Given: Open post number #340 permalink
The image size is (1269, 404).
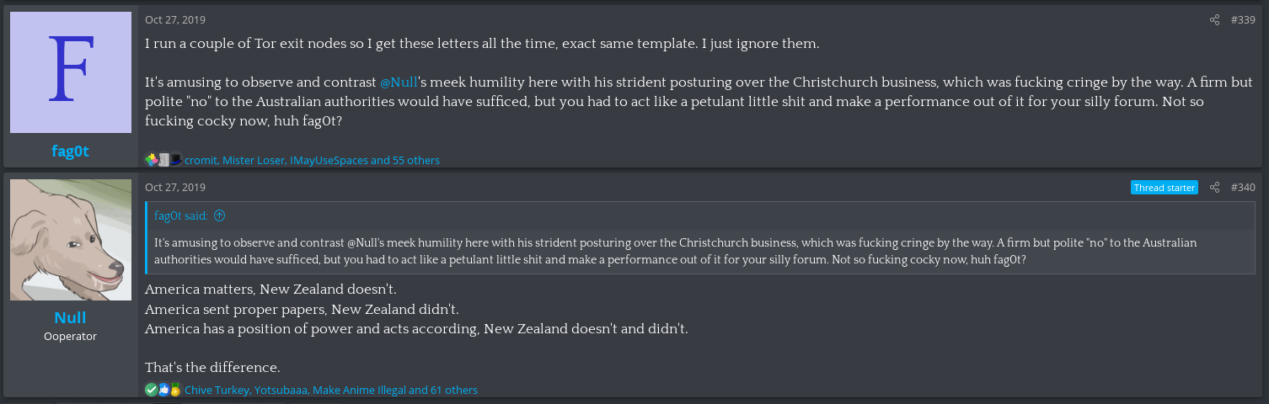Looking at the screenshot, I should pos(1243,188).
